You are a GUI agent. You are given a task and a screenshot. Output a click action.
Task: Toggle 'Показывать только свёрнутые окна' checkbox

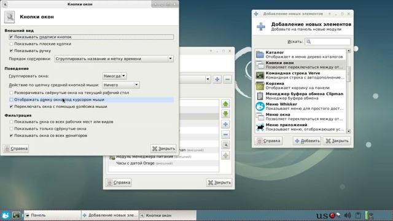(11, 128)
